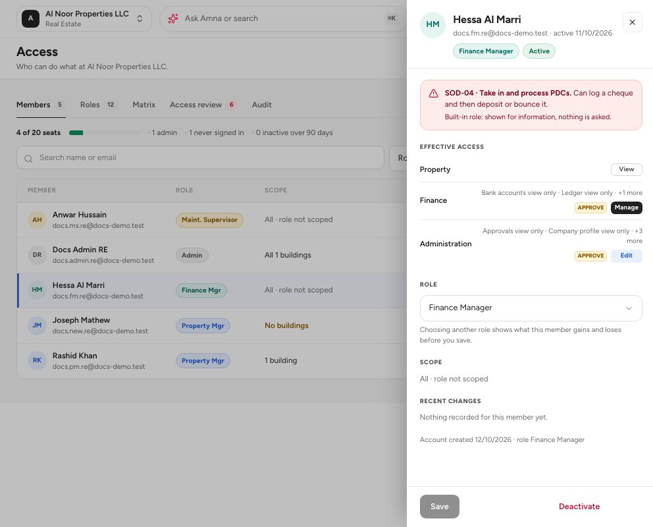653x527 pixels.
Task: Click the Al Noor Properties 'A' logo
Action: [x=30, y=18]
